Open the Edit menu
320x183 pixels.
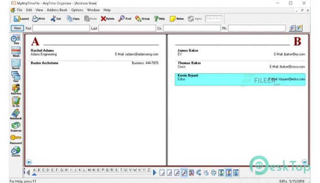pos(29,10)
